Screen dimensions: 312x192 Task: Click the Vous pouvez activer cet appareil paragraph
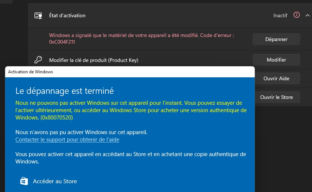pos(131,158)
